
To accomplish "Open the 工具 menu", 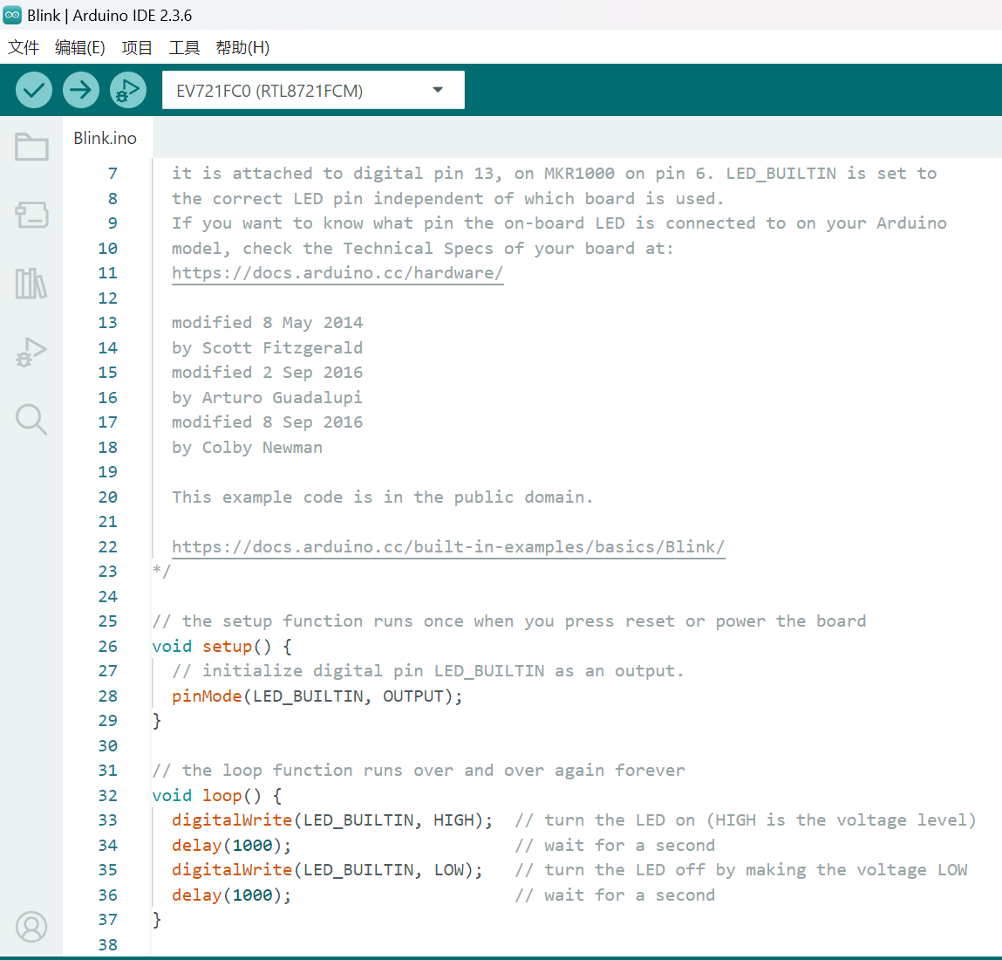I will (184, 47).
